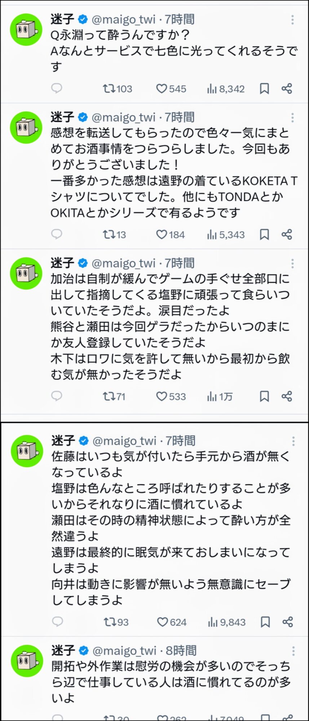Screen dimensions: 309x721
Task: Share the first tweet about 永淵
Action: click(x=287, y=88)
